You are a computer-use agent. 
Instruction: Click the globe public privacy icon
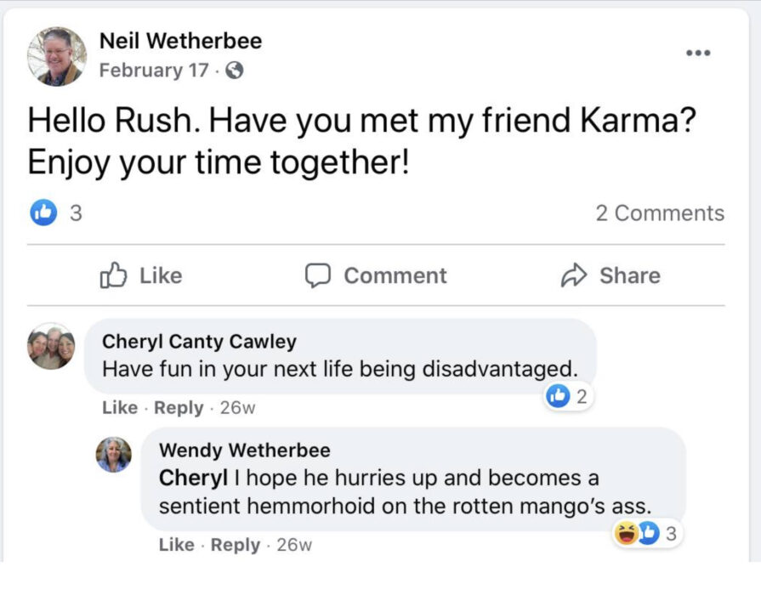pyautogui.click(x=235, y=71)
